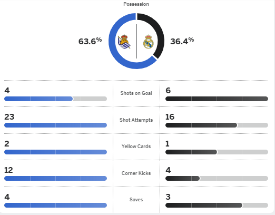Click the Saves stat label
Viewport: 275px width, 215px height.
point(136,200)
